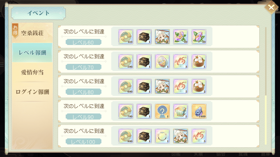The image size is (280, 157).
Task: Tap the red dragon charm with count 3
Action: [x=181, y=62]
